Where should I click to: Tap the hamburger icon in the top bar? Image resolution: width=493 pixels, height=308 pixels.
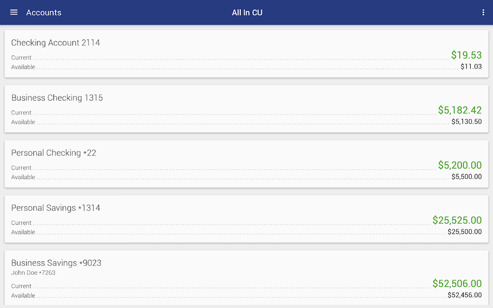tap(13, 12)
